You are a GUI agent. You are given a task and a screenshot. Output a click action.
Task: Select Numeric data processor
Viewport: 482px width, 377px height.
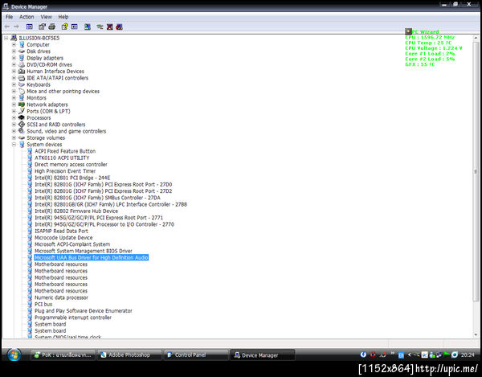[62, 297]
